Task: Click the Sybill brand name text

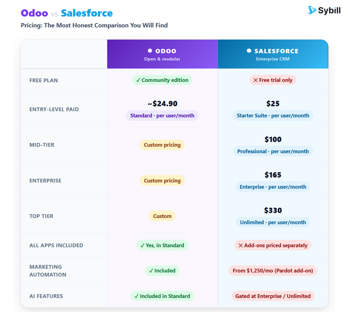Action: pos(329,10)
